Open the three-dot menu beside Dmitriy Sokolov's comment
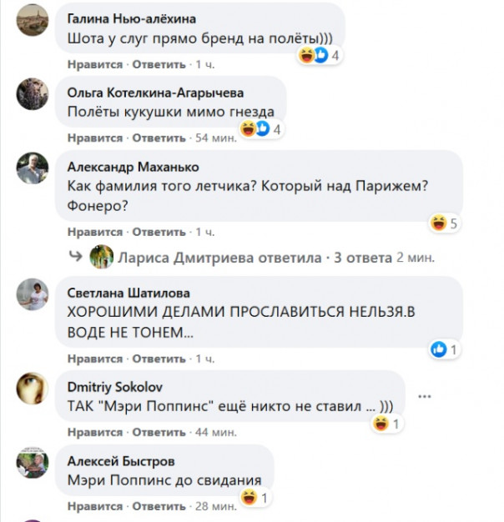The image size is (504, 522). (x=425, y=396)
